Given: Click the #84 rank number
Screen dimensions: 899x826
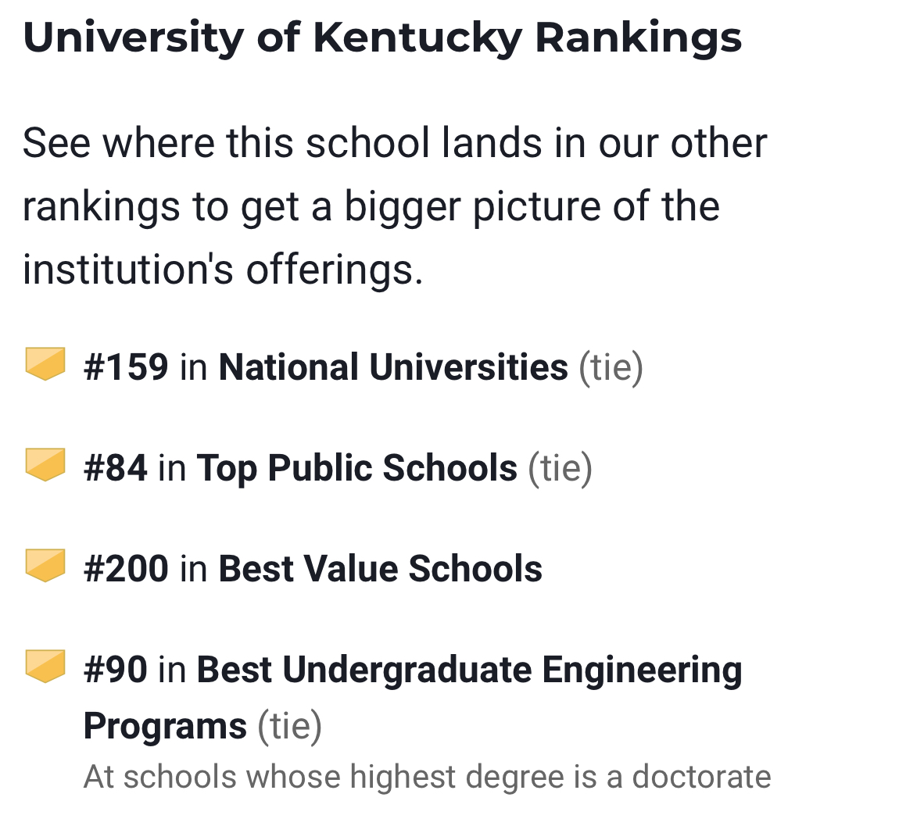Looking at the screenshot, I should point(115,468).
